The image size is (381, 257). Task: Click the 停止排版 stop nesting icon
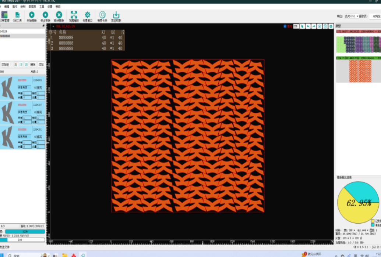pos(45,15)
